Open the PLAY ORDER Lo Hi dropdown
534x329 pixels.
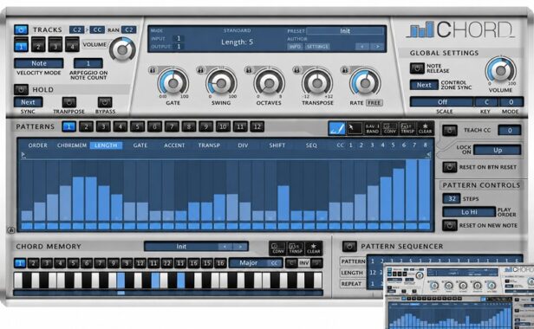tap(469, 212)
